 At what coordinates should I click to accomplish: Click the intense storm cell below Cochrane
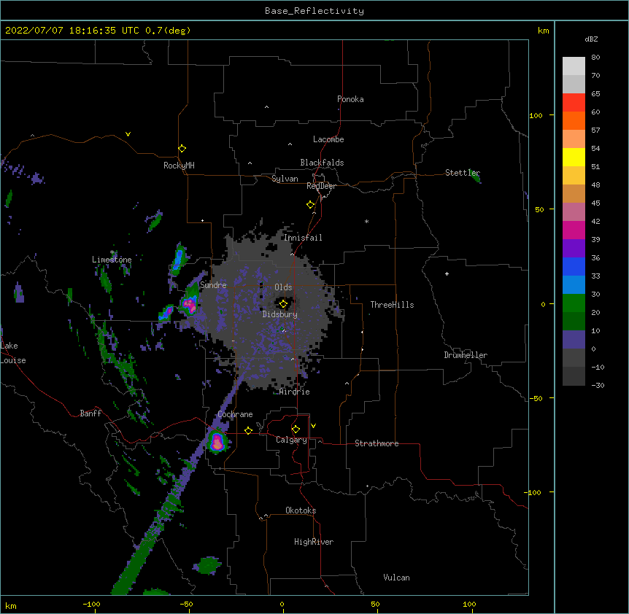pos(217,442)
